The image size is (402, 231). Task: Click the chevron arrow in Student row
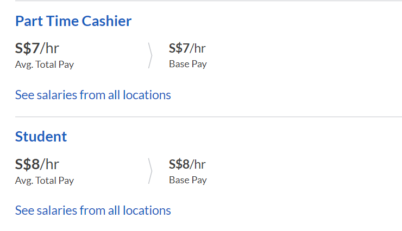150,171
